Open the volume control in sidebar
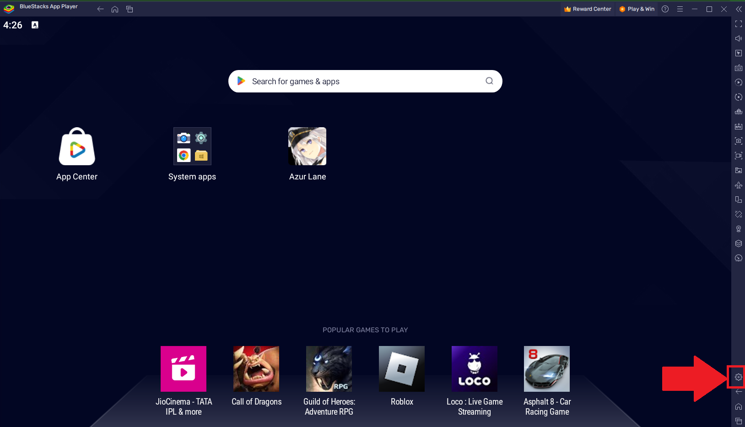Viewport: 745px width, 427px height. [739, 38]
